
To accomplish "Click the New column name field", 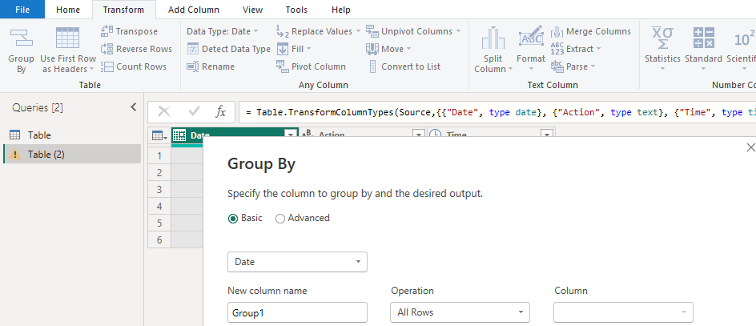I will pos(297,312).
